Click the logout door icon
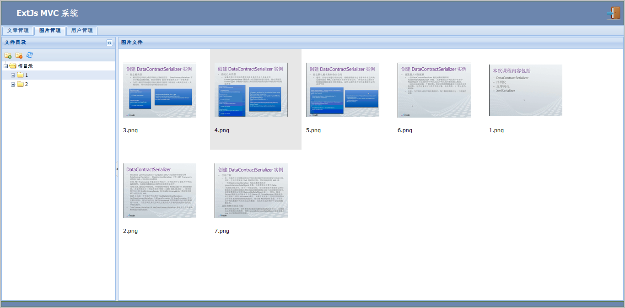 point(613,13)
